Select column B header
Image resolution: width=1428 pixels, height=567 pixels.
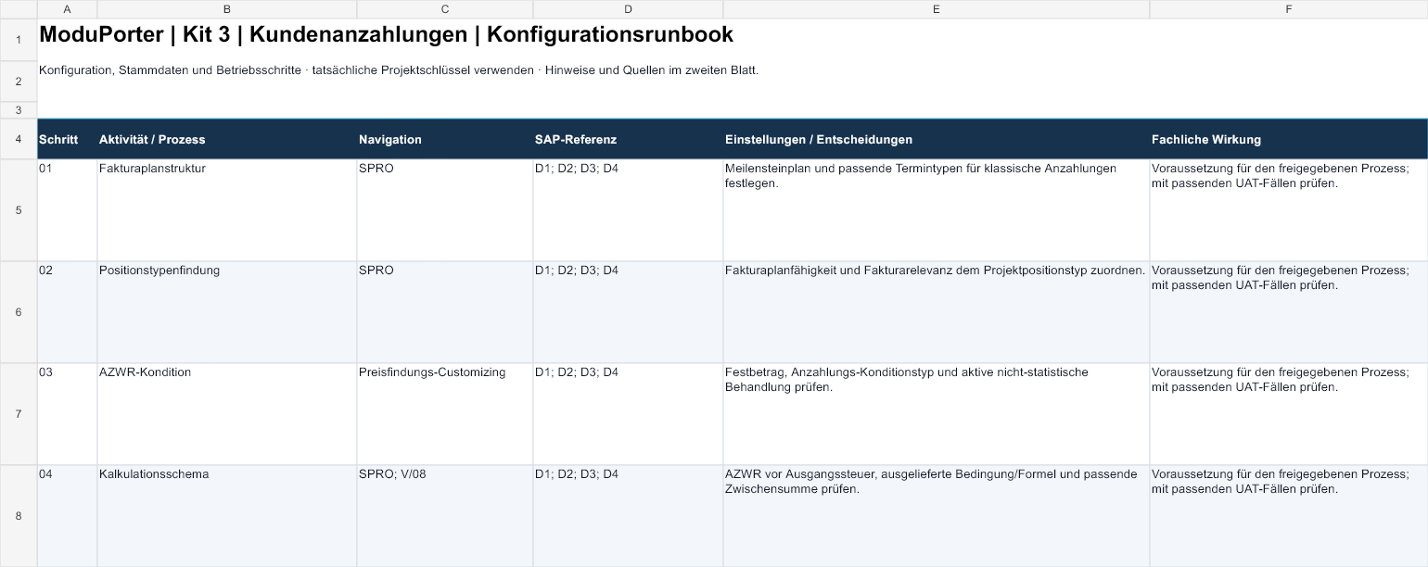(x=227, y=9)
